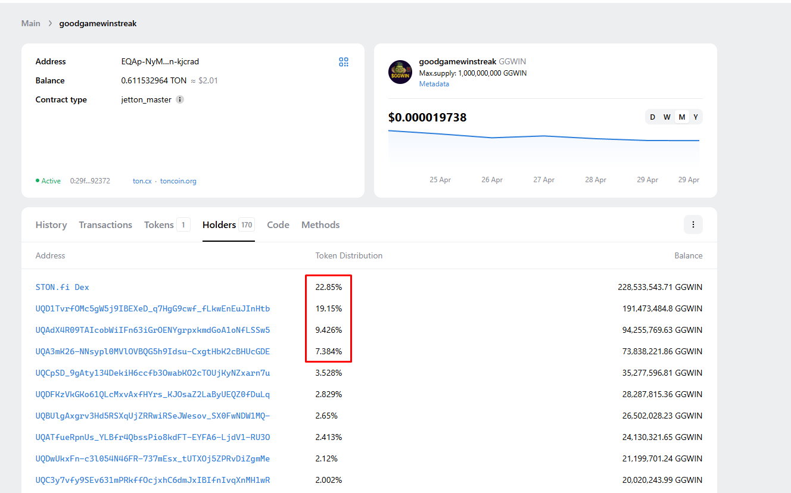Select the W (week) chart range

tap(667, 117)
